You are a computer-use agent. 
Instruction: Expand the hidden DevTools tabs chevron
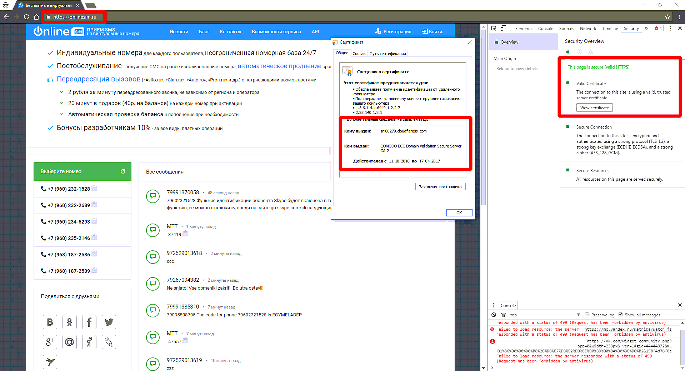point(646,29)
